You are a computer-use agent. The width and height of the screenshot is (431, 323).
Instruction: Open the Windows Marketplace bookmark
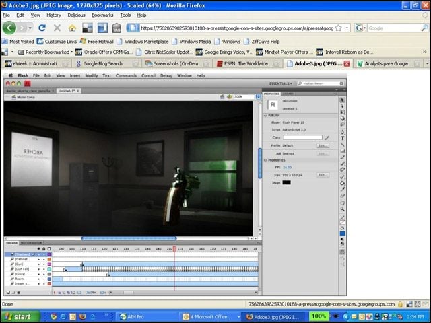pos(143,42)
